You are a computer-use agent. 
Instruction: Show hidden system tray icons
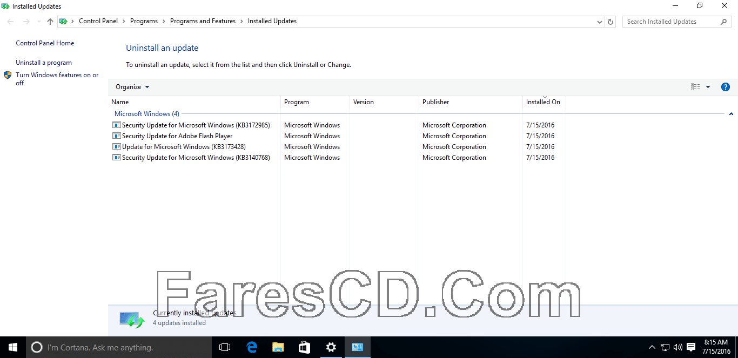pos(652,347)
